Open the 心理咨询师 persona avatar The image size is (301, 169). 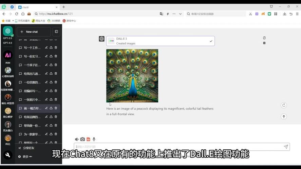[x=8, y=70]
